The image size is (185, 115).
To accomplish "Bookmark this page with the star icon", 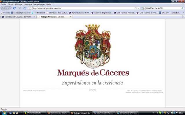I will click(x=136, y=8).
